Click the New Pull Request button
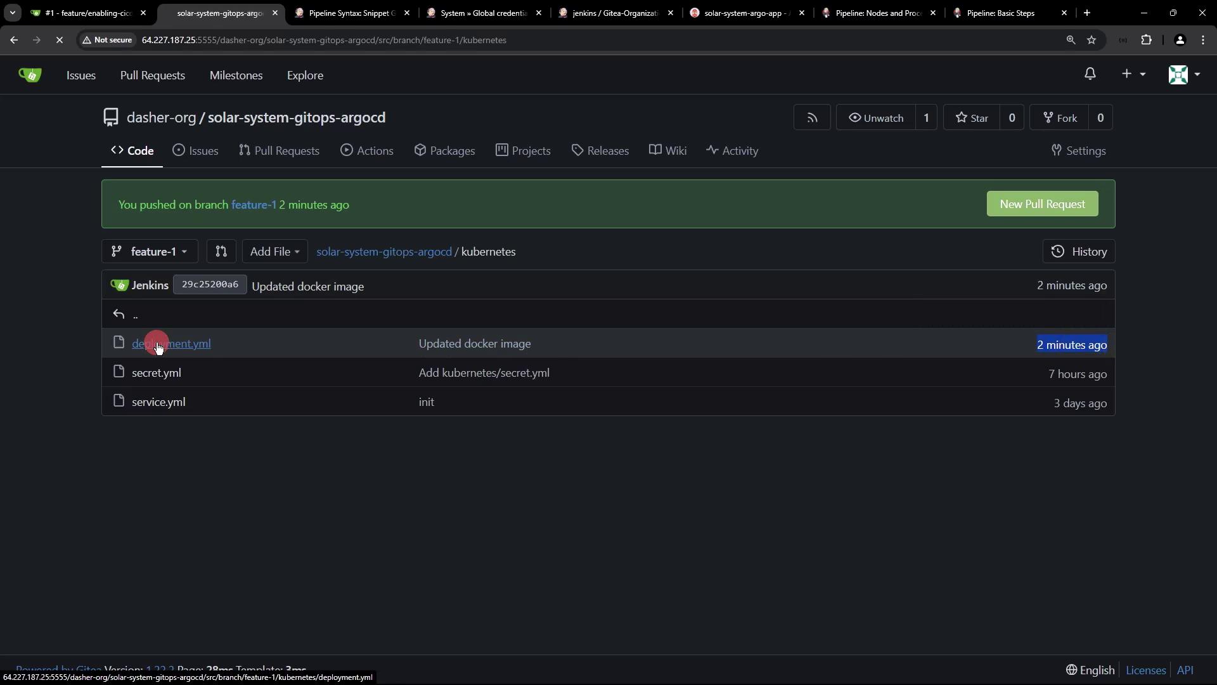The width and height of the screenshot is (1217, 685). tap(1042, 204)
